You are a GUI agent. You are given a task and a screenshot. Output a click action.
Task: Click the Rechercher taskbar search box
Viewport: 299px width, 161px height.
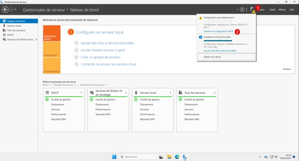click(138, 157)
